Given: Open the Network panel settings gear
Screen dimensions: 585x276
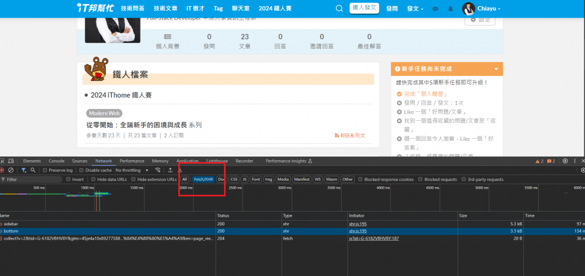Looking at the screenshot, I should click(x=583, y=170).
